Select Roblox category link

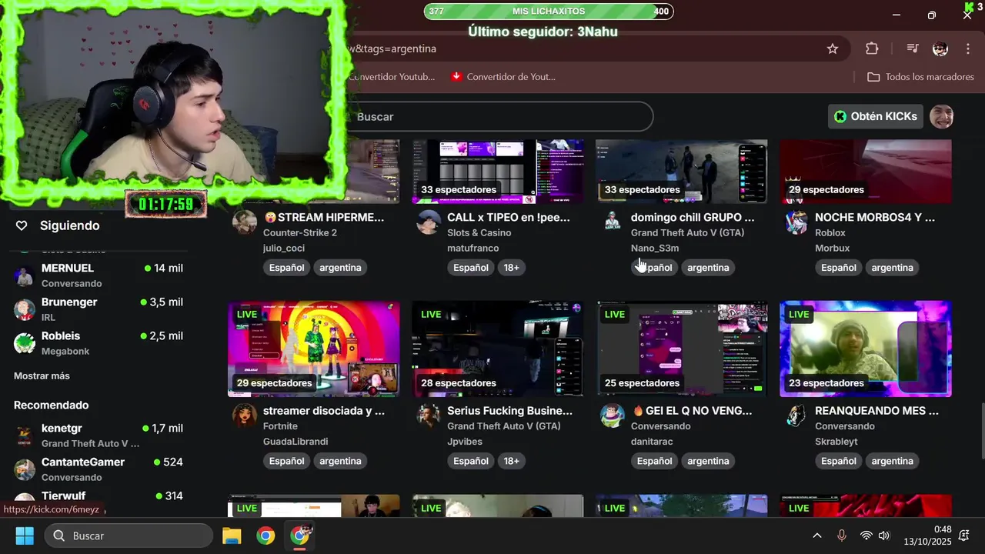[x=830, y=232]
